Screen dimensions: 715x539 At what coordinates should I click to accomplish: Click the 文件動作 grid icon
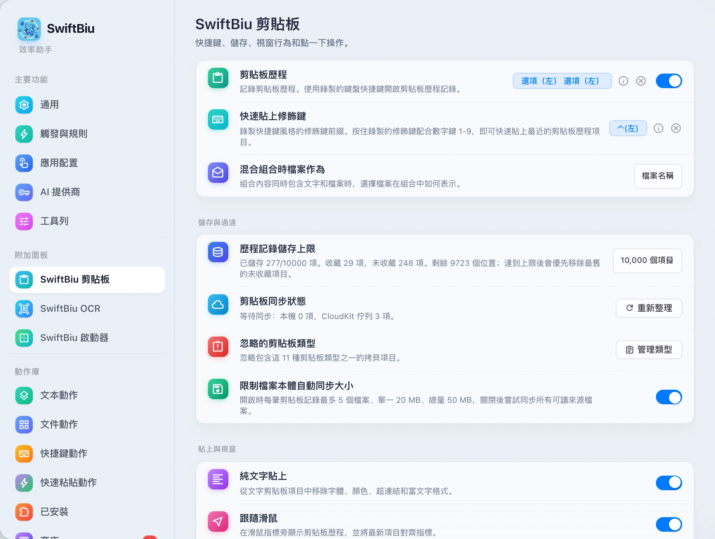[x=24, y=425]
